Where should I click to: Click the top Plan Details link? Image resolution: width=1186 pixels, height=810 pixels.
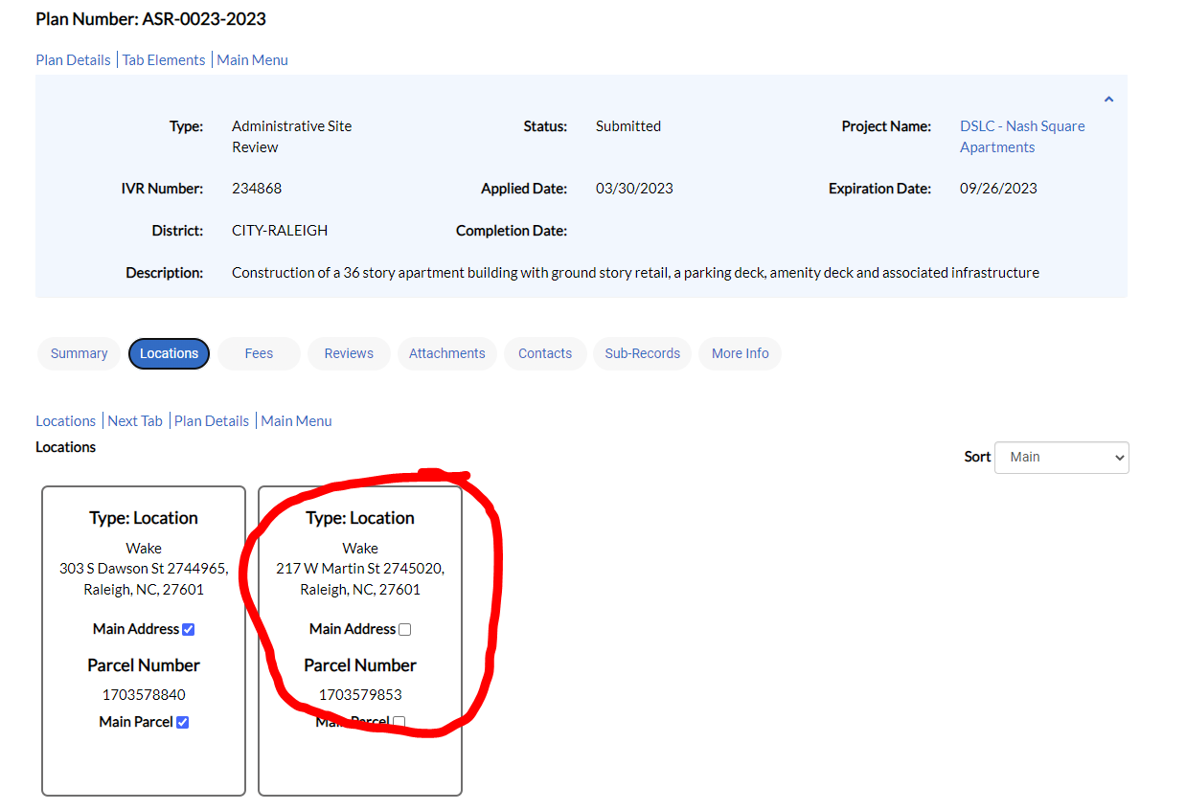[x=74, y=59]
